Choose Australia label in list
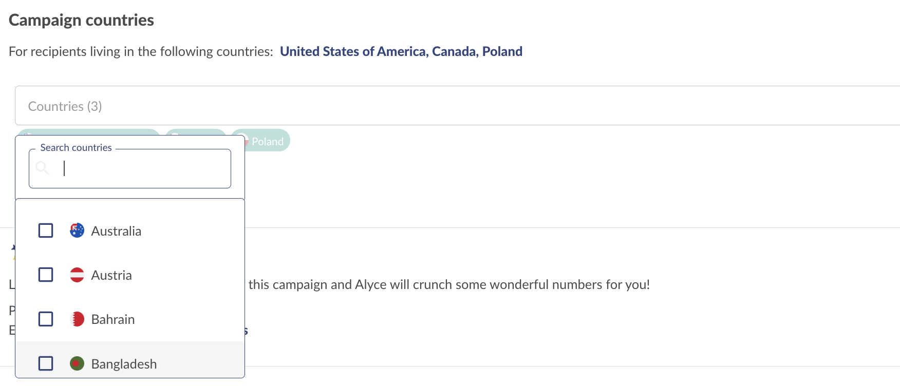This screenshot has height=386, width=900. (x=116, y=231)
